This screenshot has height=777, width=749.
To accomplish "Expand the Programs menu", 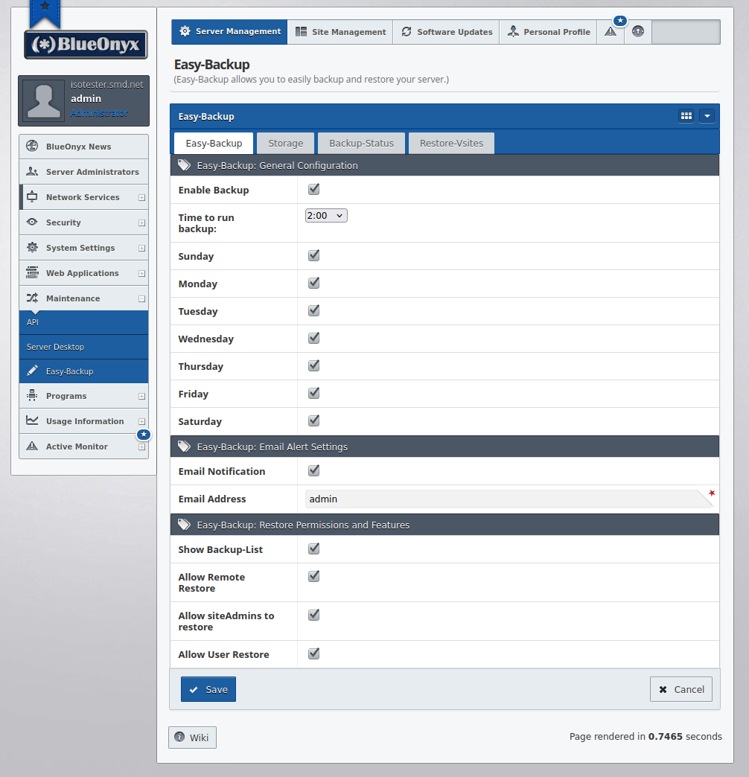I will [x=141, y=397].
